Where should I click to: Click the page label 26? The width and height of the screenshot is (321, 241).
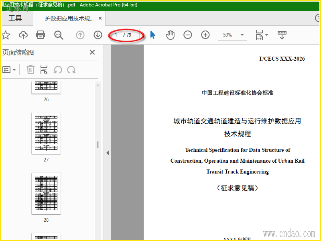click(x=46, y=100)
